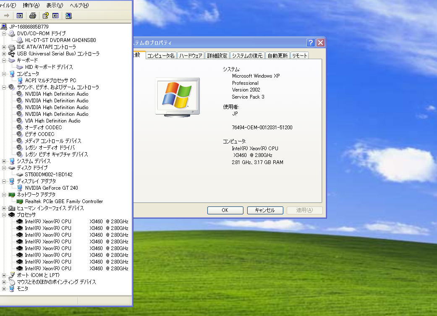Expand the システム デバイス node
The width and height of the screenshot is (437, 316).
click(x=4, y=161)
